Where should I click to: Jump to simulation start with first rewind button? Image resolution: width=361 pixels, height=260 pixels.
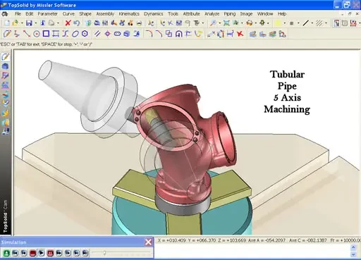click(x=15, y=253)
